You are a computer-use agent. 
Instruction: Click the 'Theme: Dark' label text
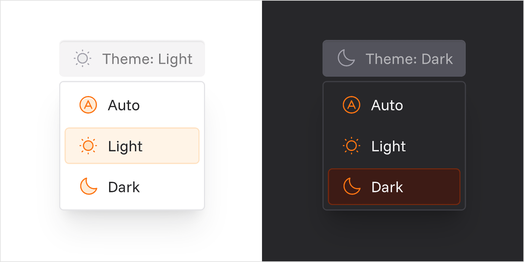[409, 59]
